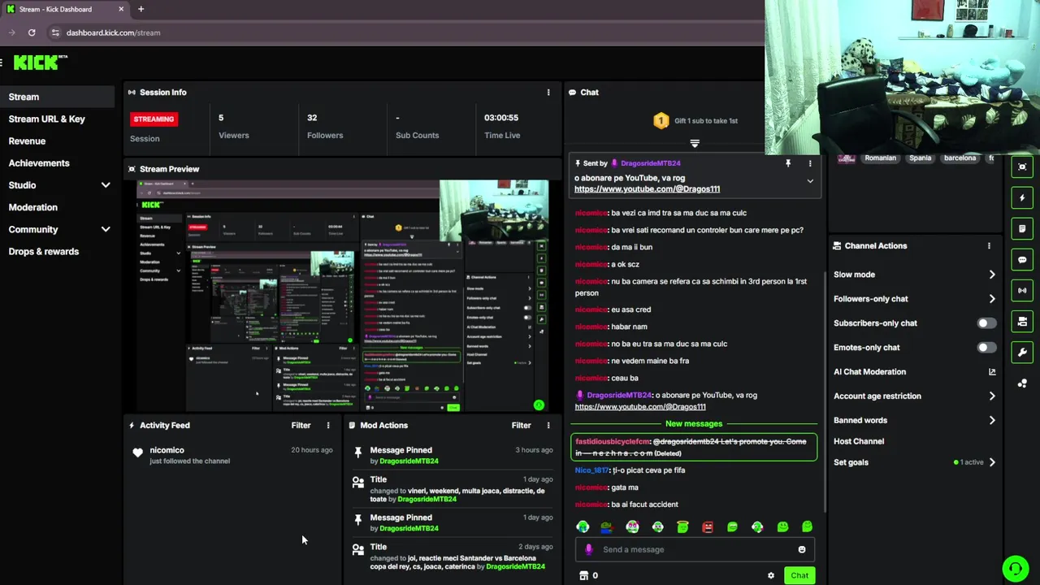Image resolution: width=1040 pixels, height=585 pixels.
Task: Toggle Subscribers-only chat switch
Action: pos(986,323)
